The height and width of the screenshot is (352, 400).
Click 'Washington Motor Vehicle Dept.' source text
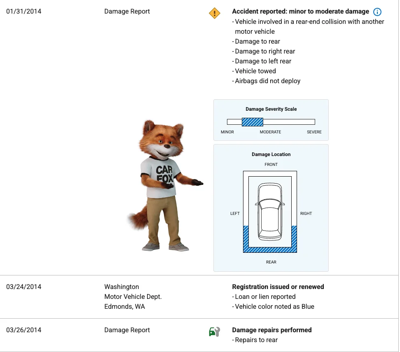133,292
